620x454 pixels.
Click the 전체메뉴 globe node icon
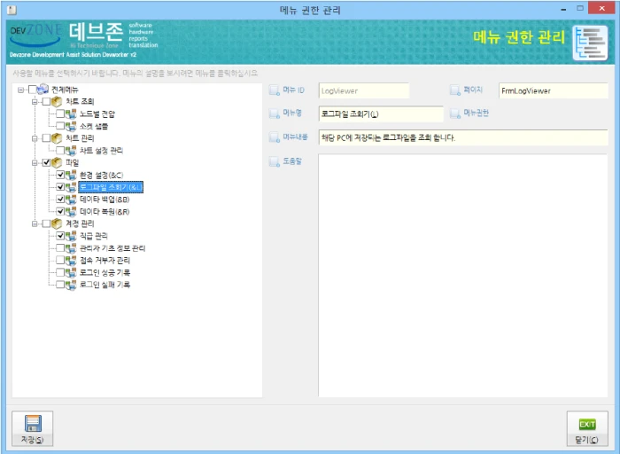point(43,90)
